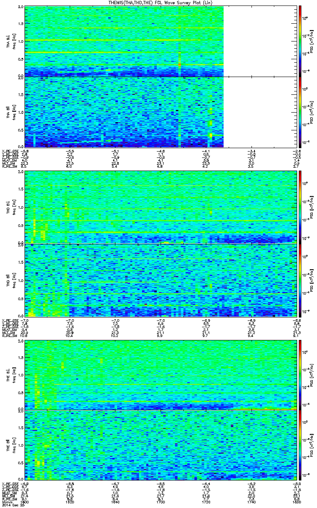Click the 'THE Bll freq [Hz]' axis label
The width and height of the screenshot is (317, 508).
click(x=11, y=445)
